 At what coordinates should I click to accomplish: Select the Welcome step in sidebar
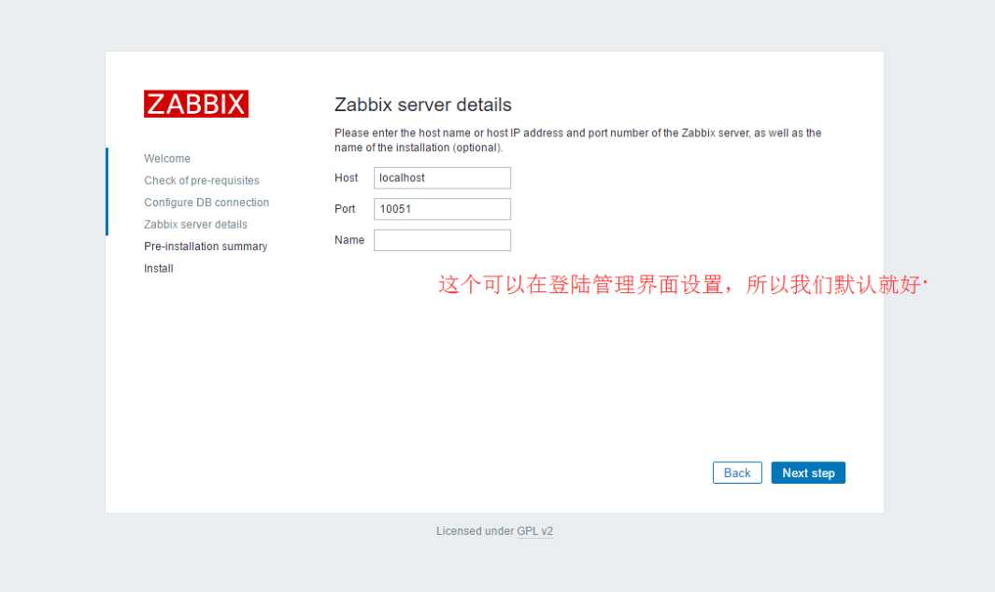click(x=167, y=159)
